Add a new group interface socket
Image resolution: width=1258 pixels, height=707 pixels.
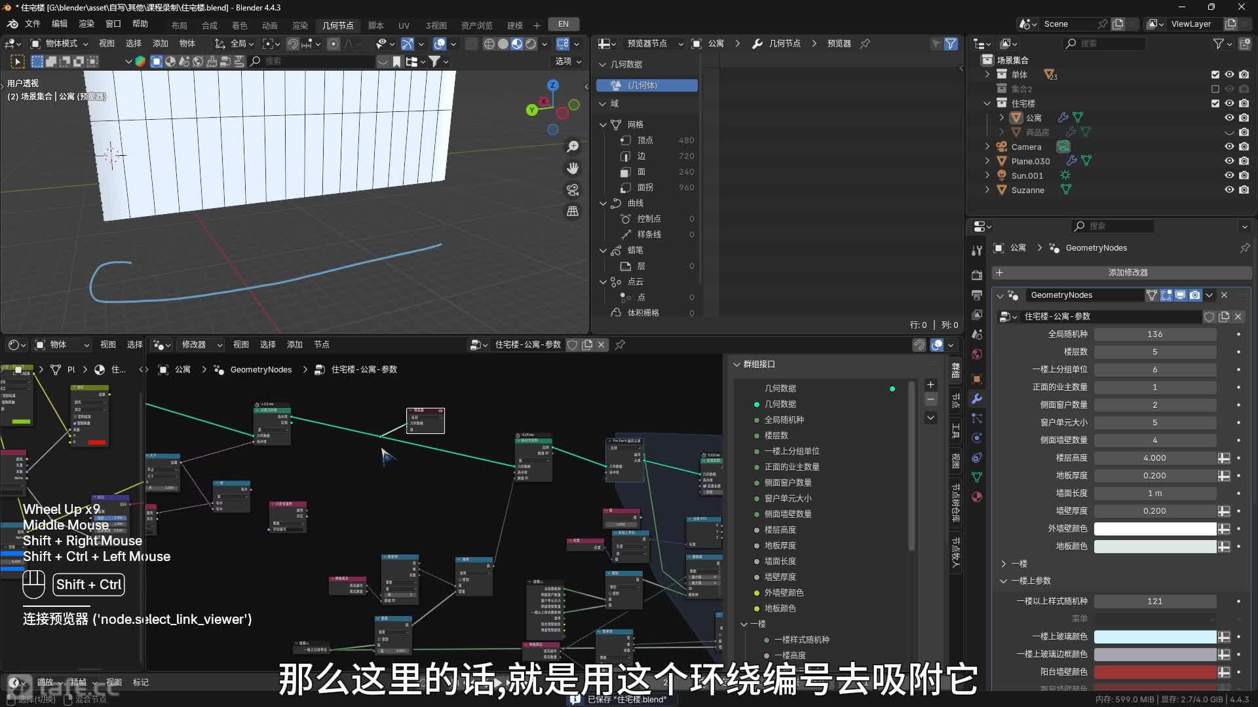tap(930, 384)
